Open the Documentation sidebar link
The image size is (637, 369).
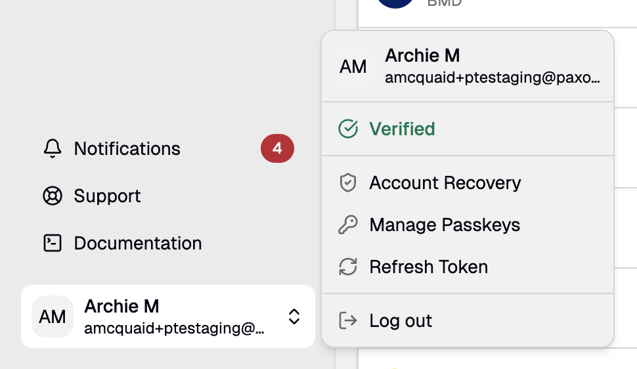pos(168,243)
